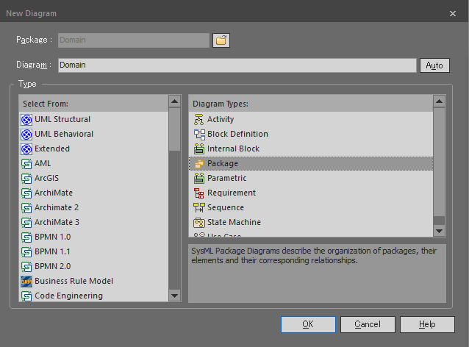Viewport: 469px width, 347px height.
Task: Select the ArchiMate entry
Action: click(x=94, y=193)
